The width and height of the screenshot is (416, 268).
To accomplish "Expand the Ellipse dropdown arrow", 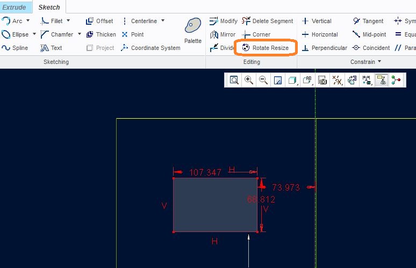I will point(34,34).
